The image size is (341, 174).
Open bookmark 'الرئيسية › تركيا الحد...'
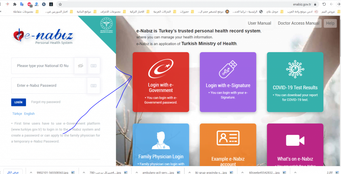pyautogui.click(x=247, y=12)
